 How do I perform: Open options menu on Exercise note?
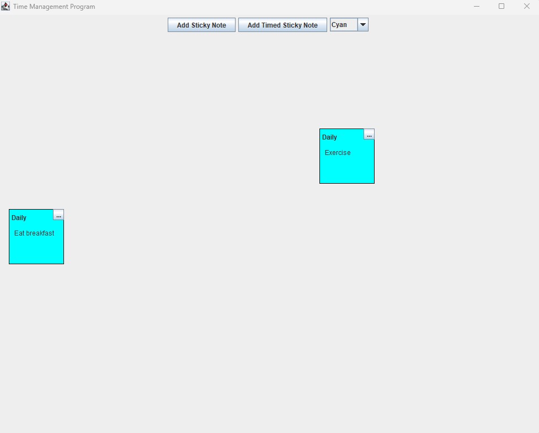pyautogui.click(x=369, y=135)
